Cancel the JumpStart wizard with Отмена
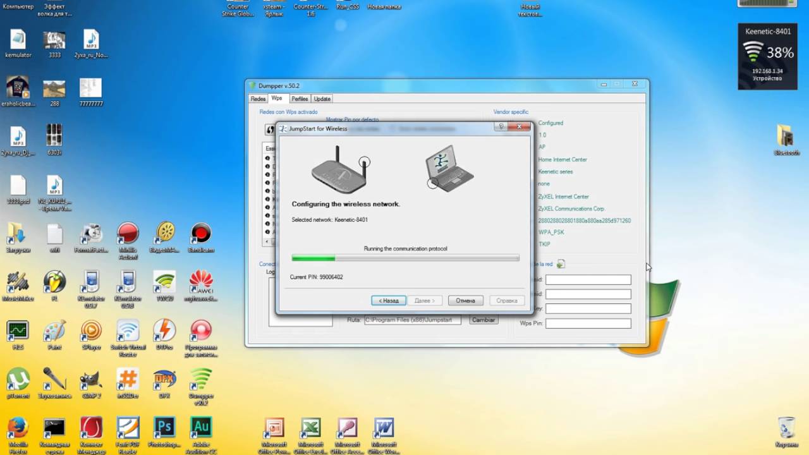The image size is (809, 455). pos(466,301)
